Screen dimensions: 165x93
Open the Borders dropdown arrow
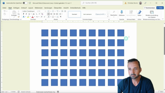[x=55, y=17]
